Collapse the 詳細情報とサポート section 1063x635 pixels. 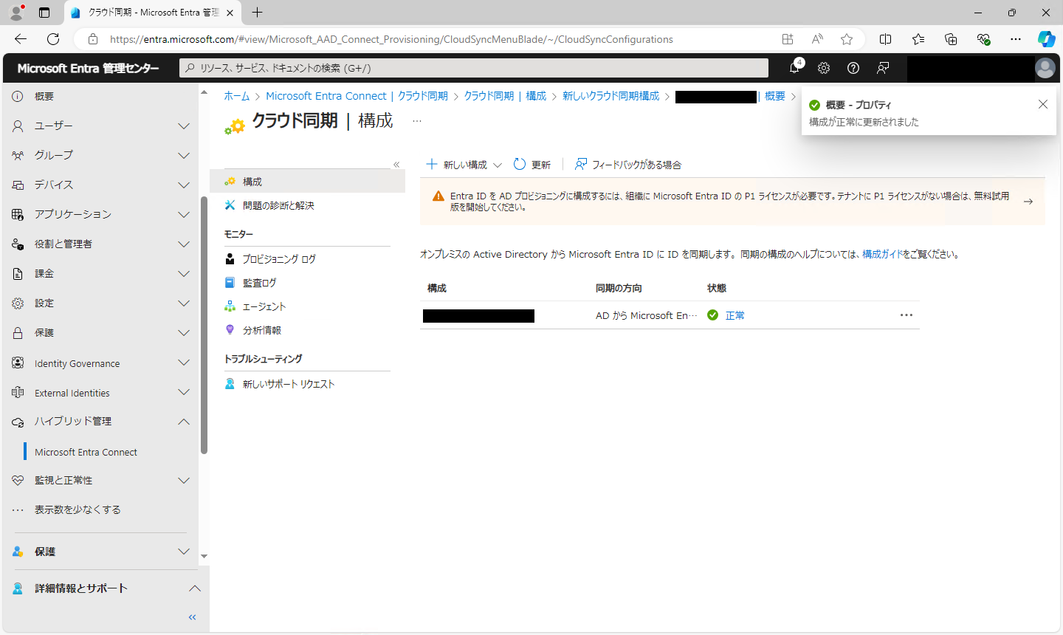tap(195, 588)
